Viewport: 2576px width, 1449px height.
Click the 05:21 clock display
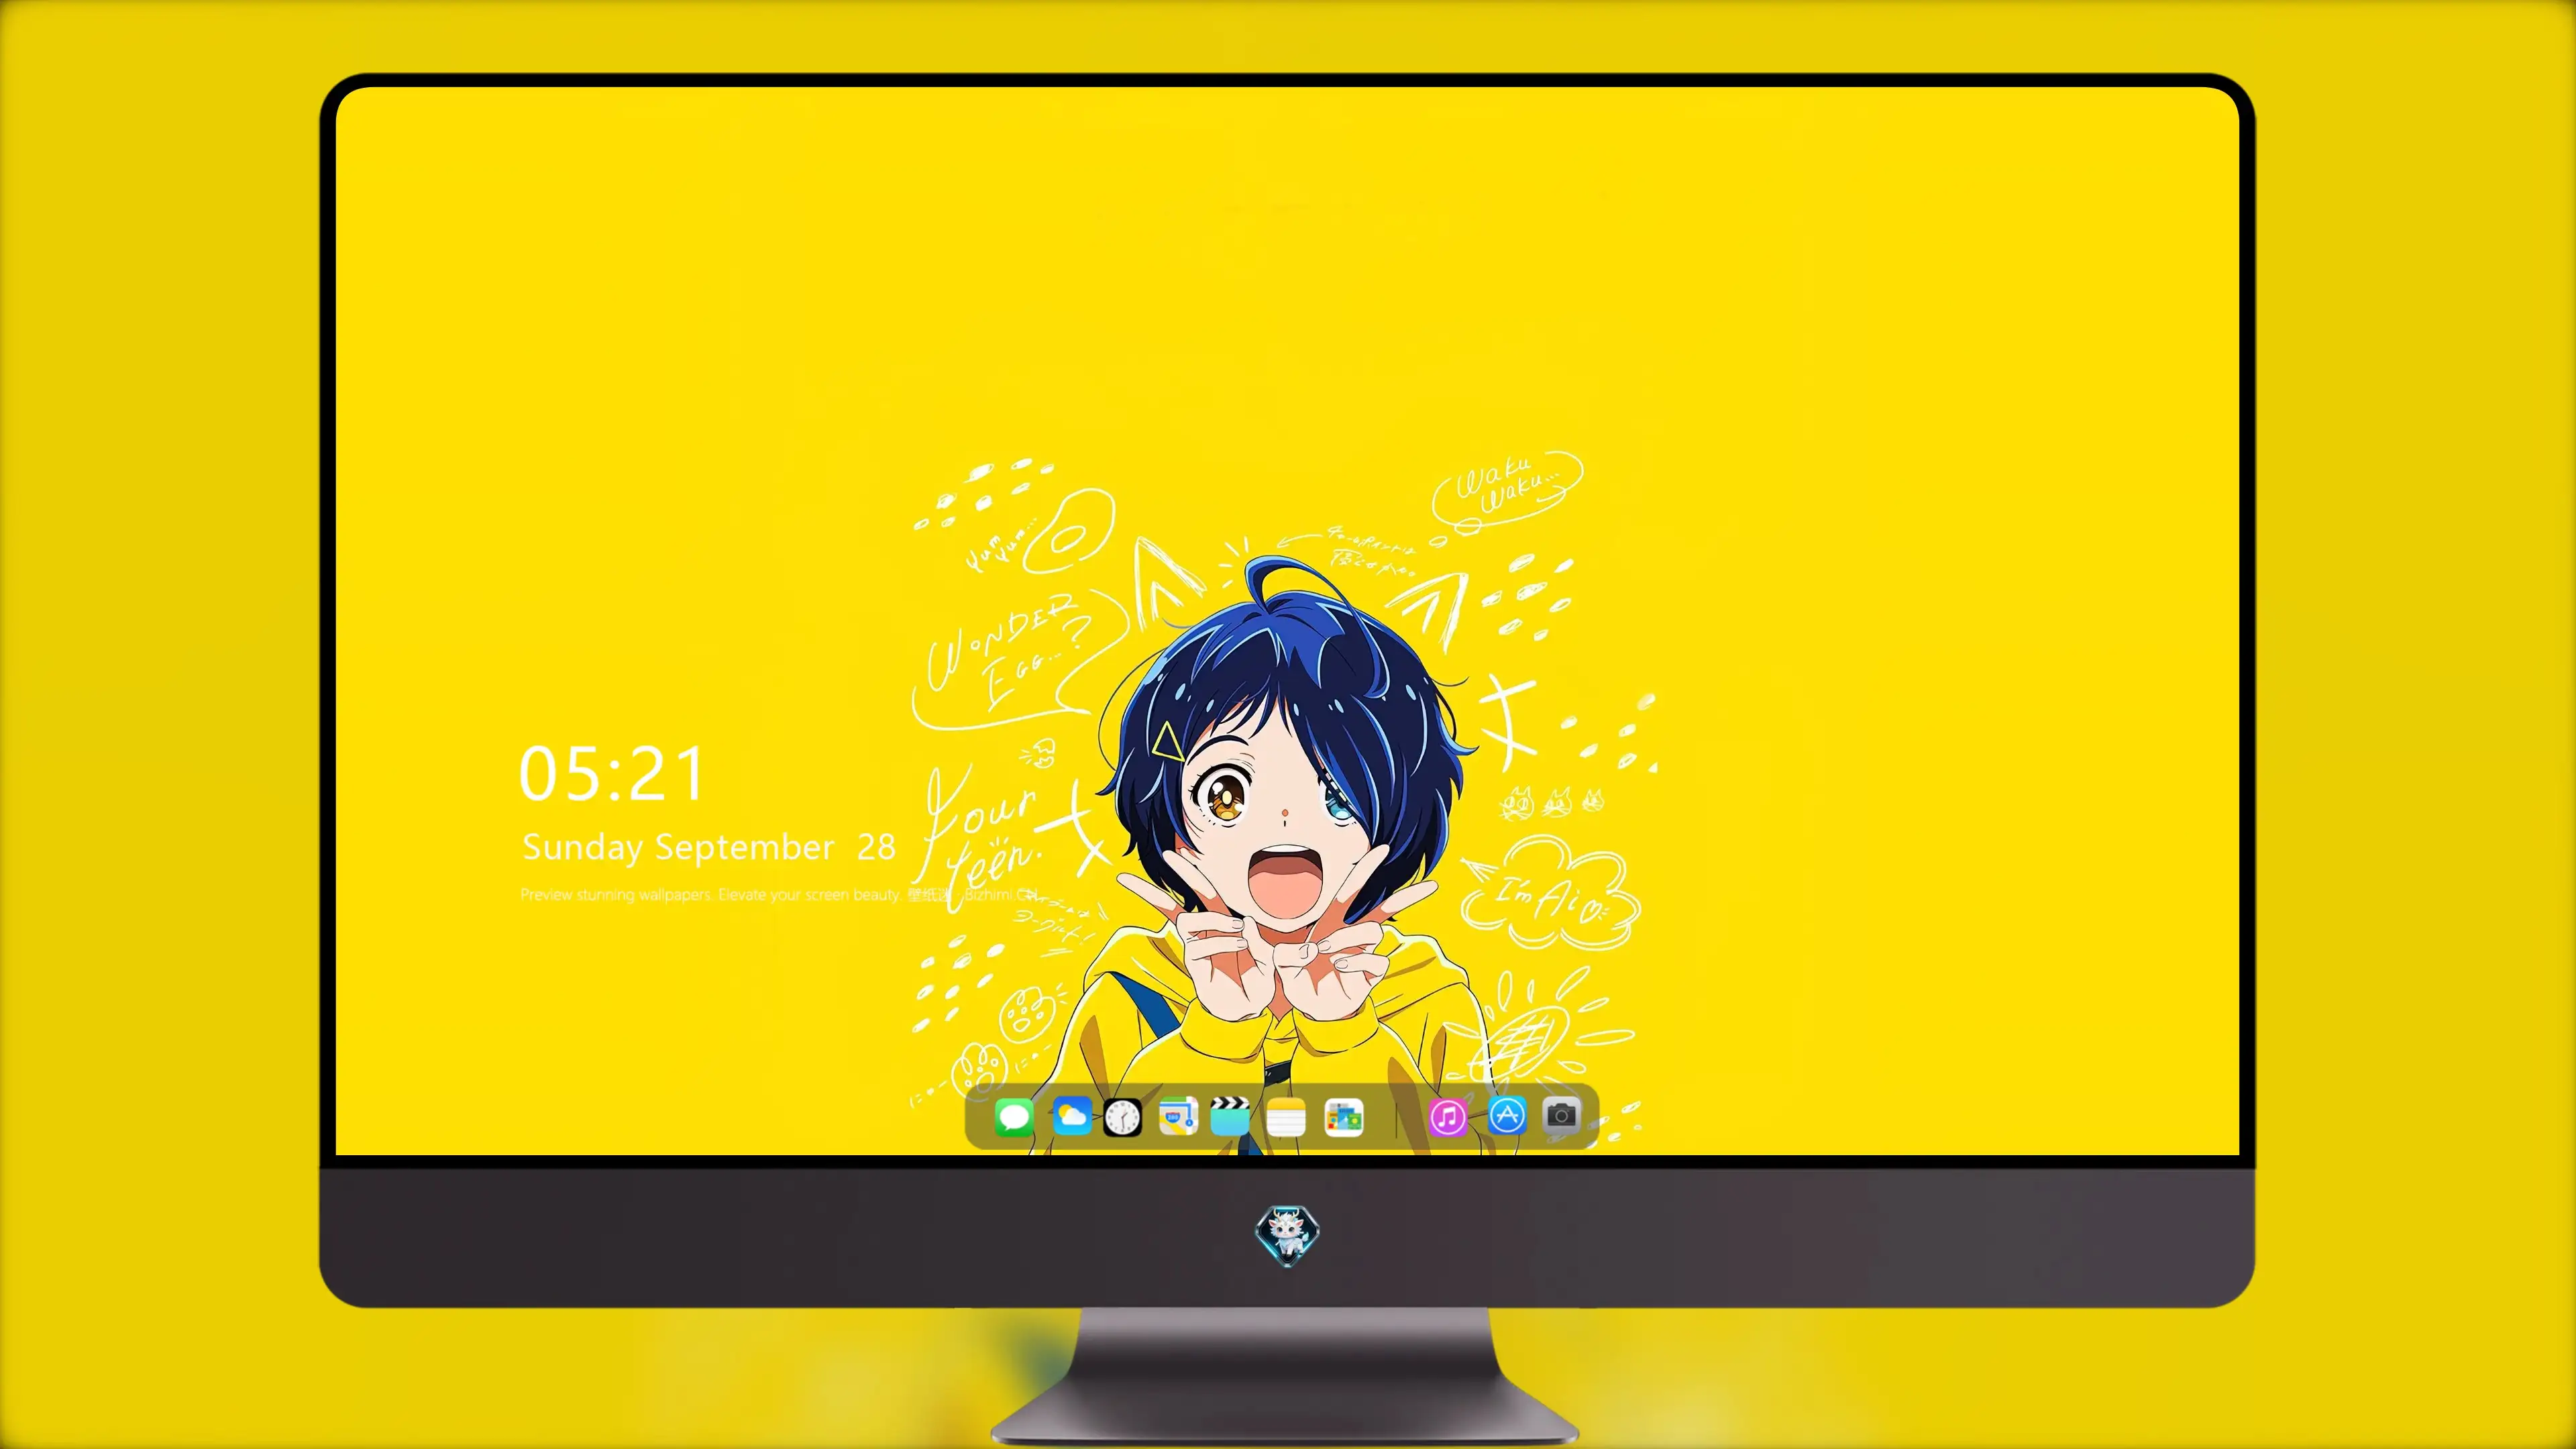coord(612,774)
